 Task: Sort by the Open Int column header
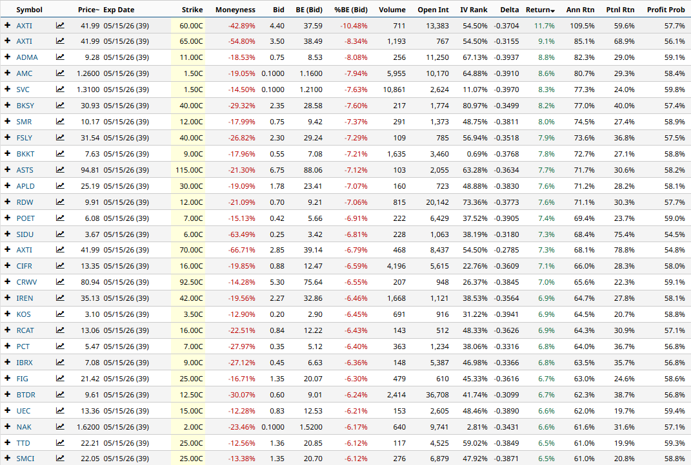(433, 10)
